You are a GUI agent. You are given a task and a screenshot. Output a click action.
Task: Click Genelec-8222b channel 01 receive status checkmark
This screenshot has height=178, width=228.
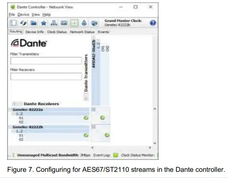86,136
